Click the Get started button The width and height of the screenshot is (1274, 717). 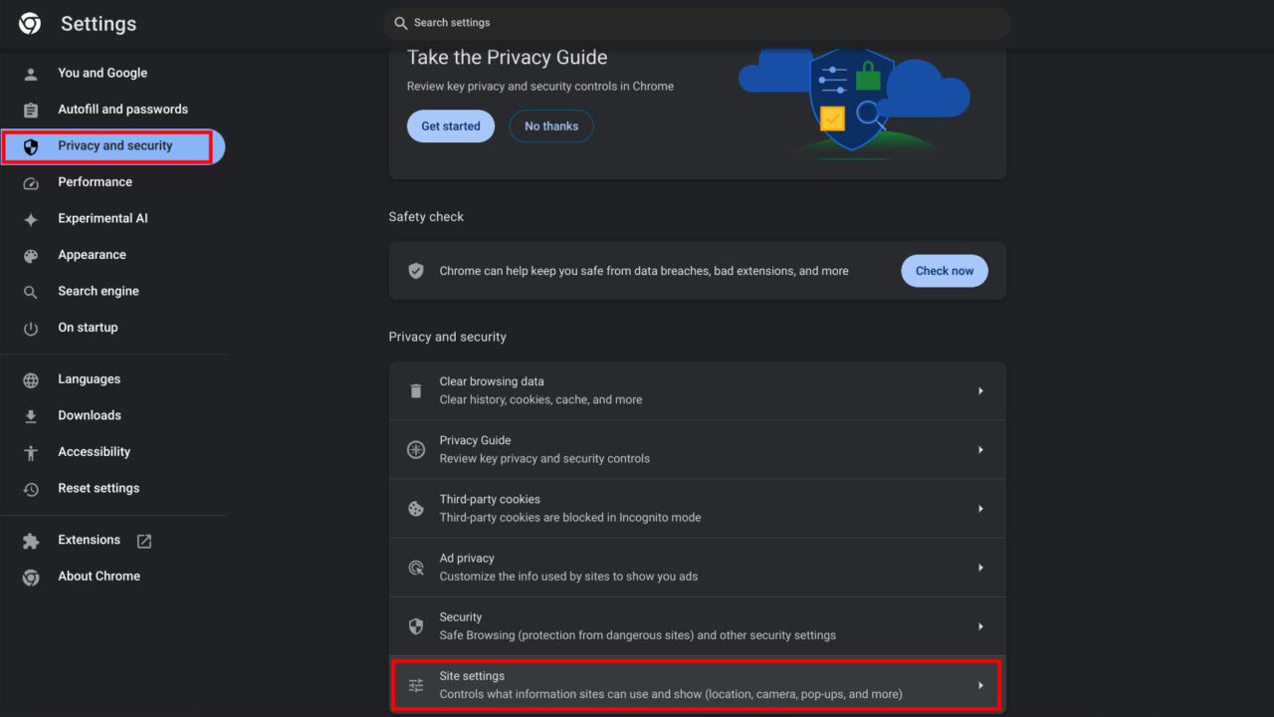click(450, 125)
